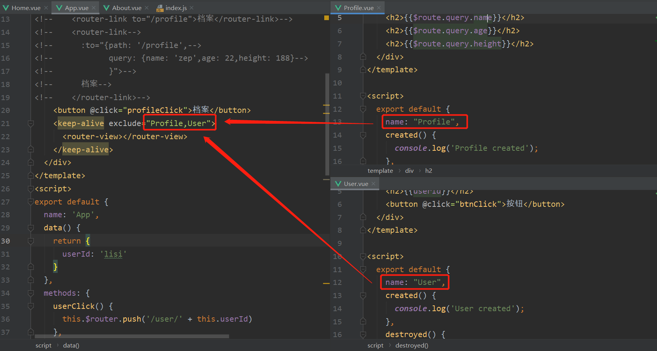Image resolution: width=657 pixels, height=351 pixels.
Task: Collapse the return block fold on line 30
Action: click(x=31, y=241)
